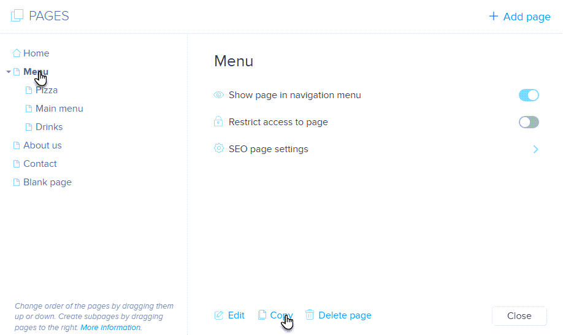Select the Blank page entry
The width and height of the screenshot is (563, 335).
(x=47, y=182)
